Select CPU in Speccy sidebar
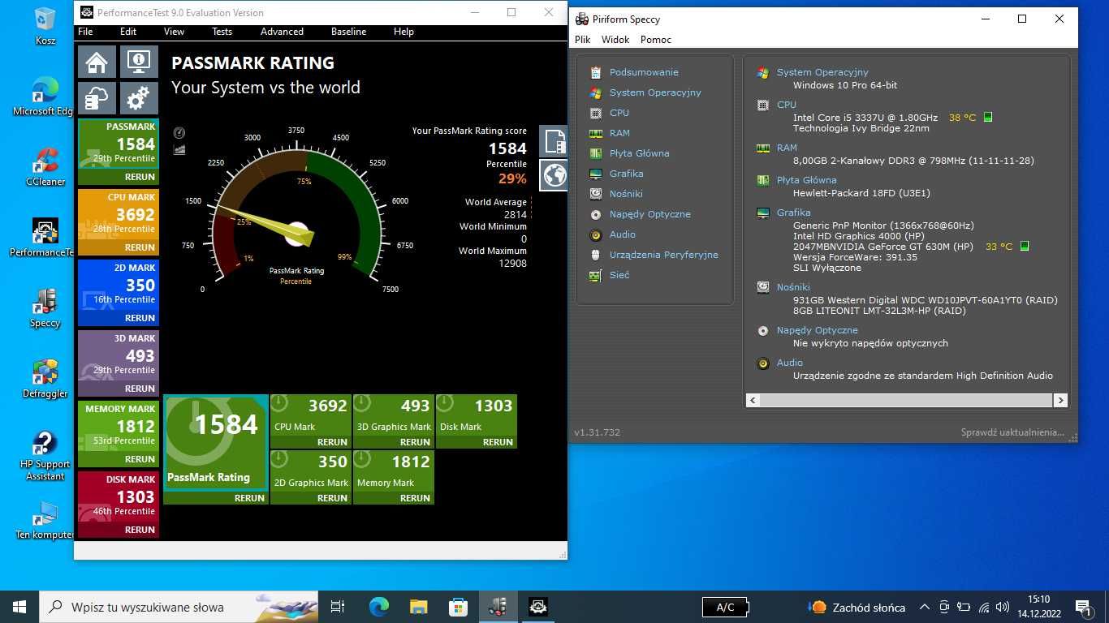Screen dimensions: 1109x623 (x=619, y=113)
